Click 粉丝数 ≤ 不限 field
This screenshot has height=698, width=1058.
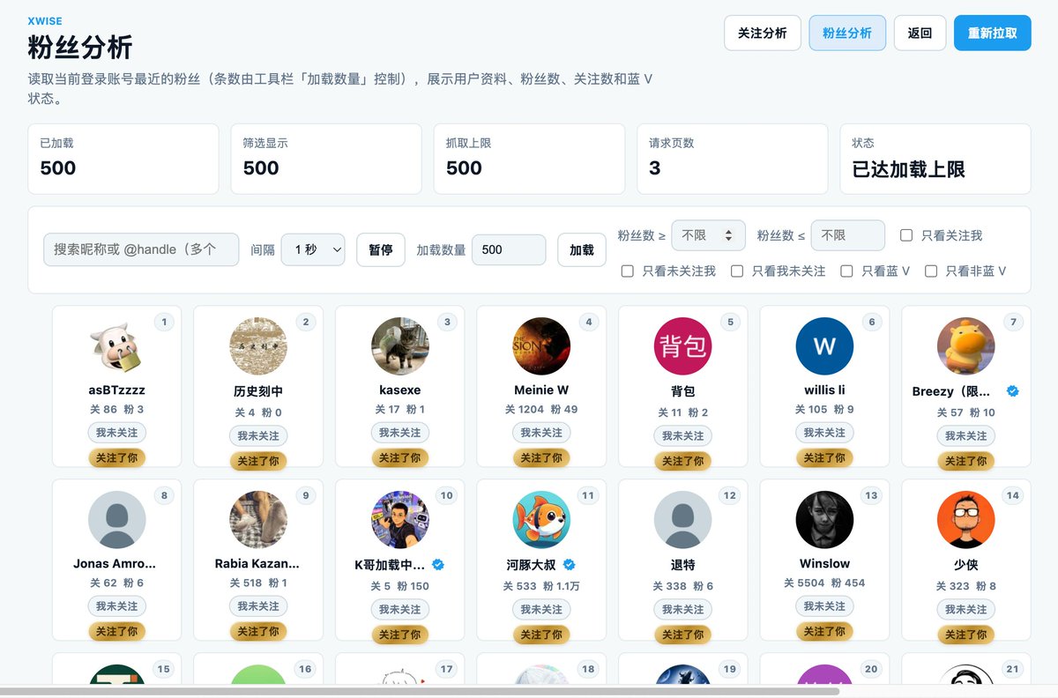coord(848,235)
